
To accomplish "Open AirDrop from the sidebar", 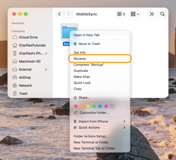I will pos(30,78).
